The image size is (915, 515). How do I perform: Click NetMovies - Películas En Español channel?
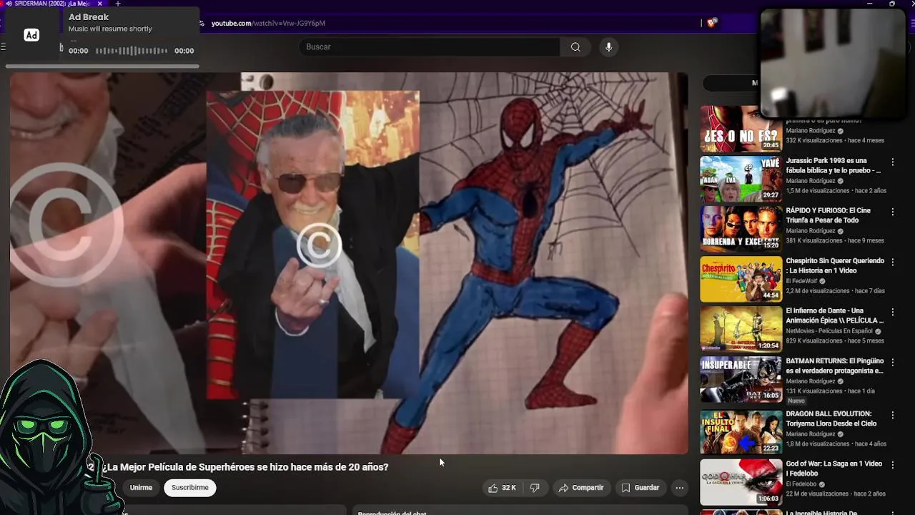829,331
